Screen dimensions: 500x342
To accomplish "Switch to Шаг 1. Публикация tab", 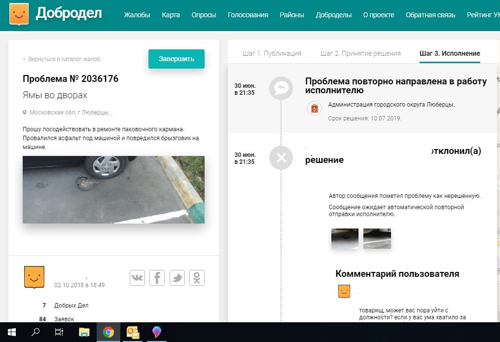I will [272, 53].
